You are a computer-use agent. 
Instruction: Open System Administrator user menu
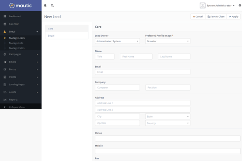[217, 6]
